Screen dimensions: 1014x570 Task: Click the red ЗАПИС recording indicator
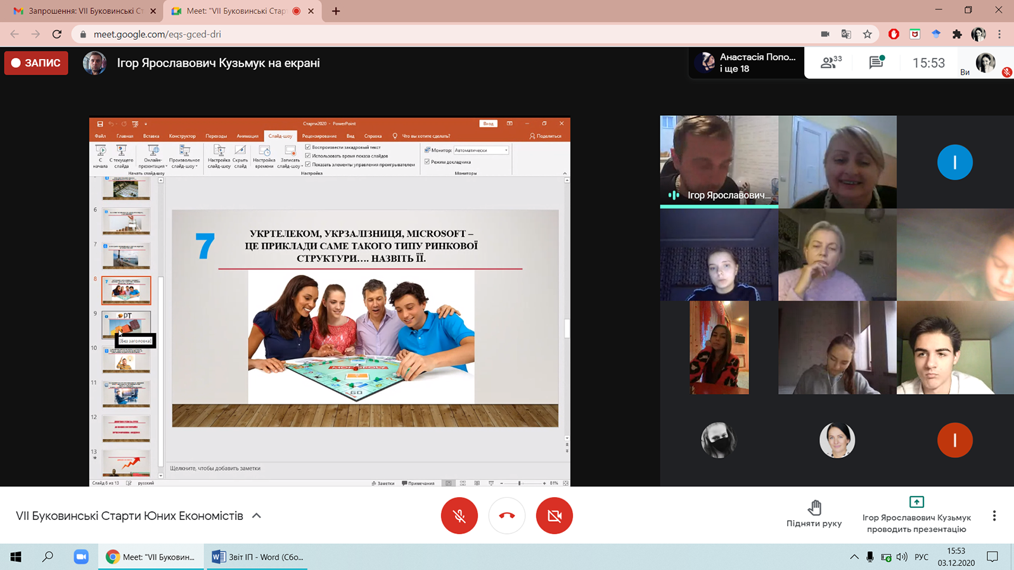36,63
